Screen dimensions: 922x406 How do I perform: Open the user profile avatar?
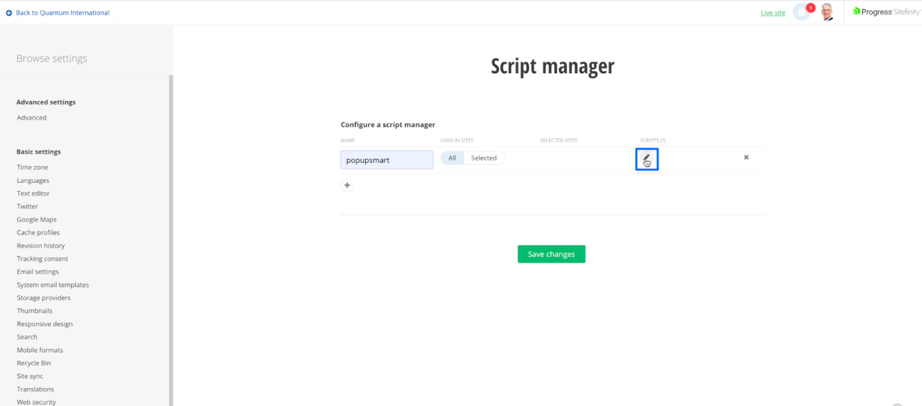coord(827,12)
